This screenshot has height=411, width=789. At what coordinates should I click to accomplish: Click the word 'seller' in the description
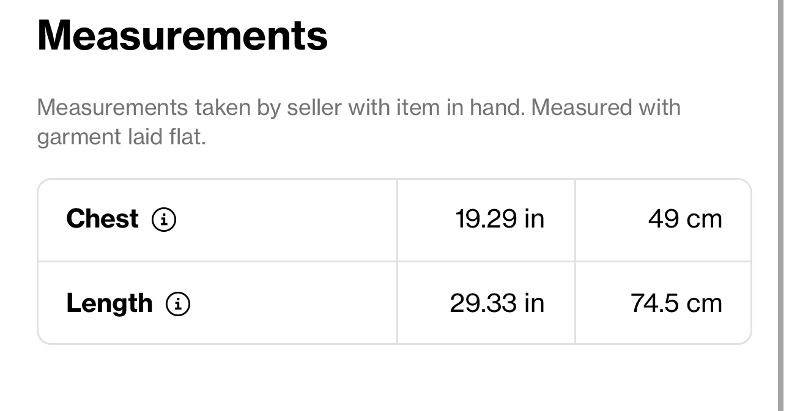pos(314,108)
